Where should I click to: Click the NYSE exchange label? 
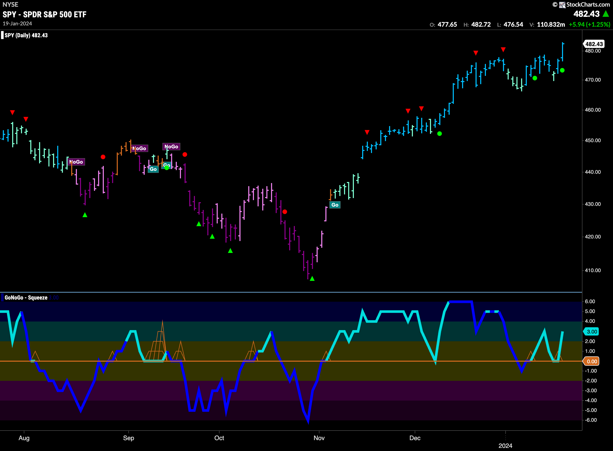[10, 5]
